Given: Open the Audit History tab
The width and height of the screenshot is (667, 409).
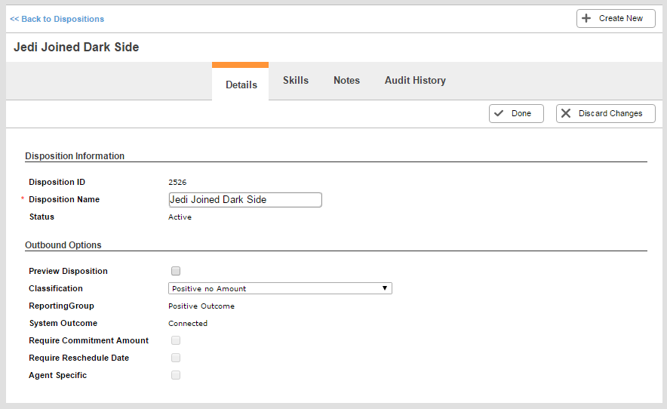Looking at the screenshot, I should tap(415, 81).
